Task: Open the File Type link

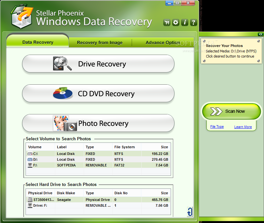Action: 217,127
